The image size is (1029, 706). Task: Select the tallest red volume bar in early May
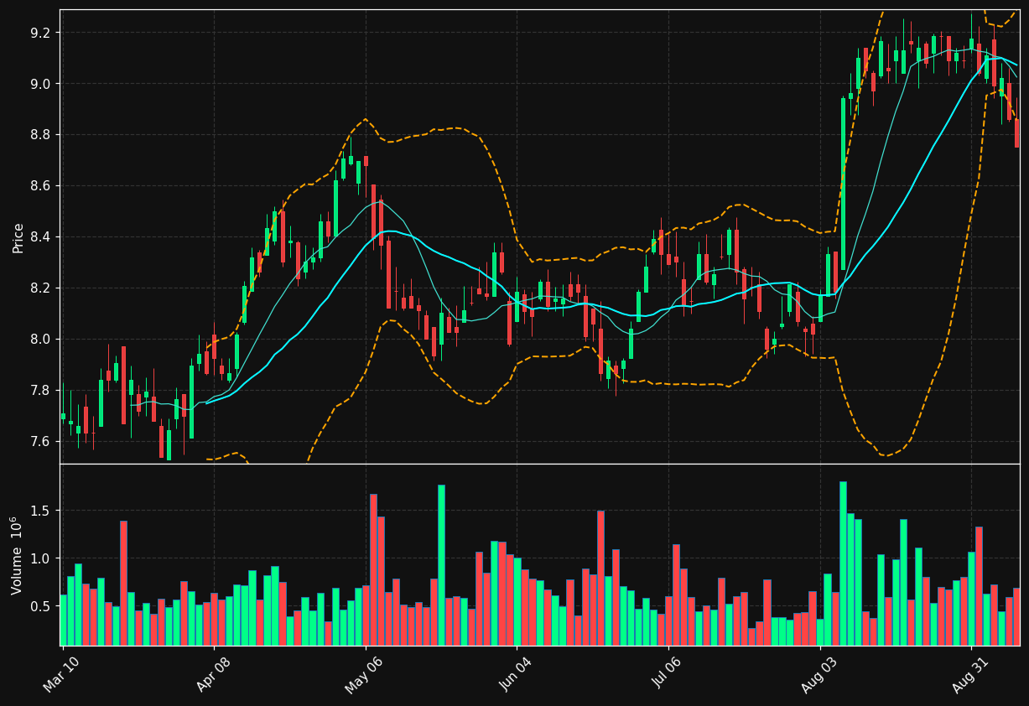coord(373,570)
